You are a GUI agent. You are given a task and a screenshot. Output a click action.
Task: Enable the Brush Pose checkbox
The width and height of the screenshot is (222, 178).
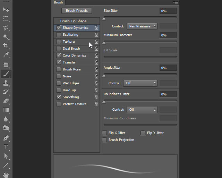click(x=59, y=69)
